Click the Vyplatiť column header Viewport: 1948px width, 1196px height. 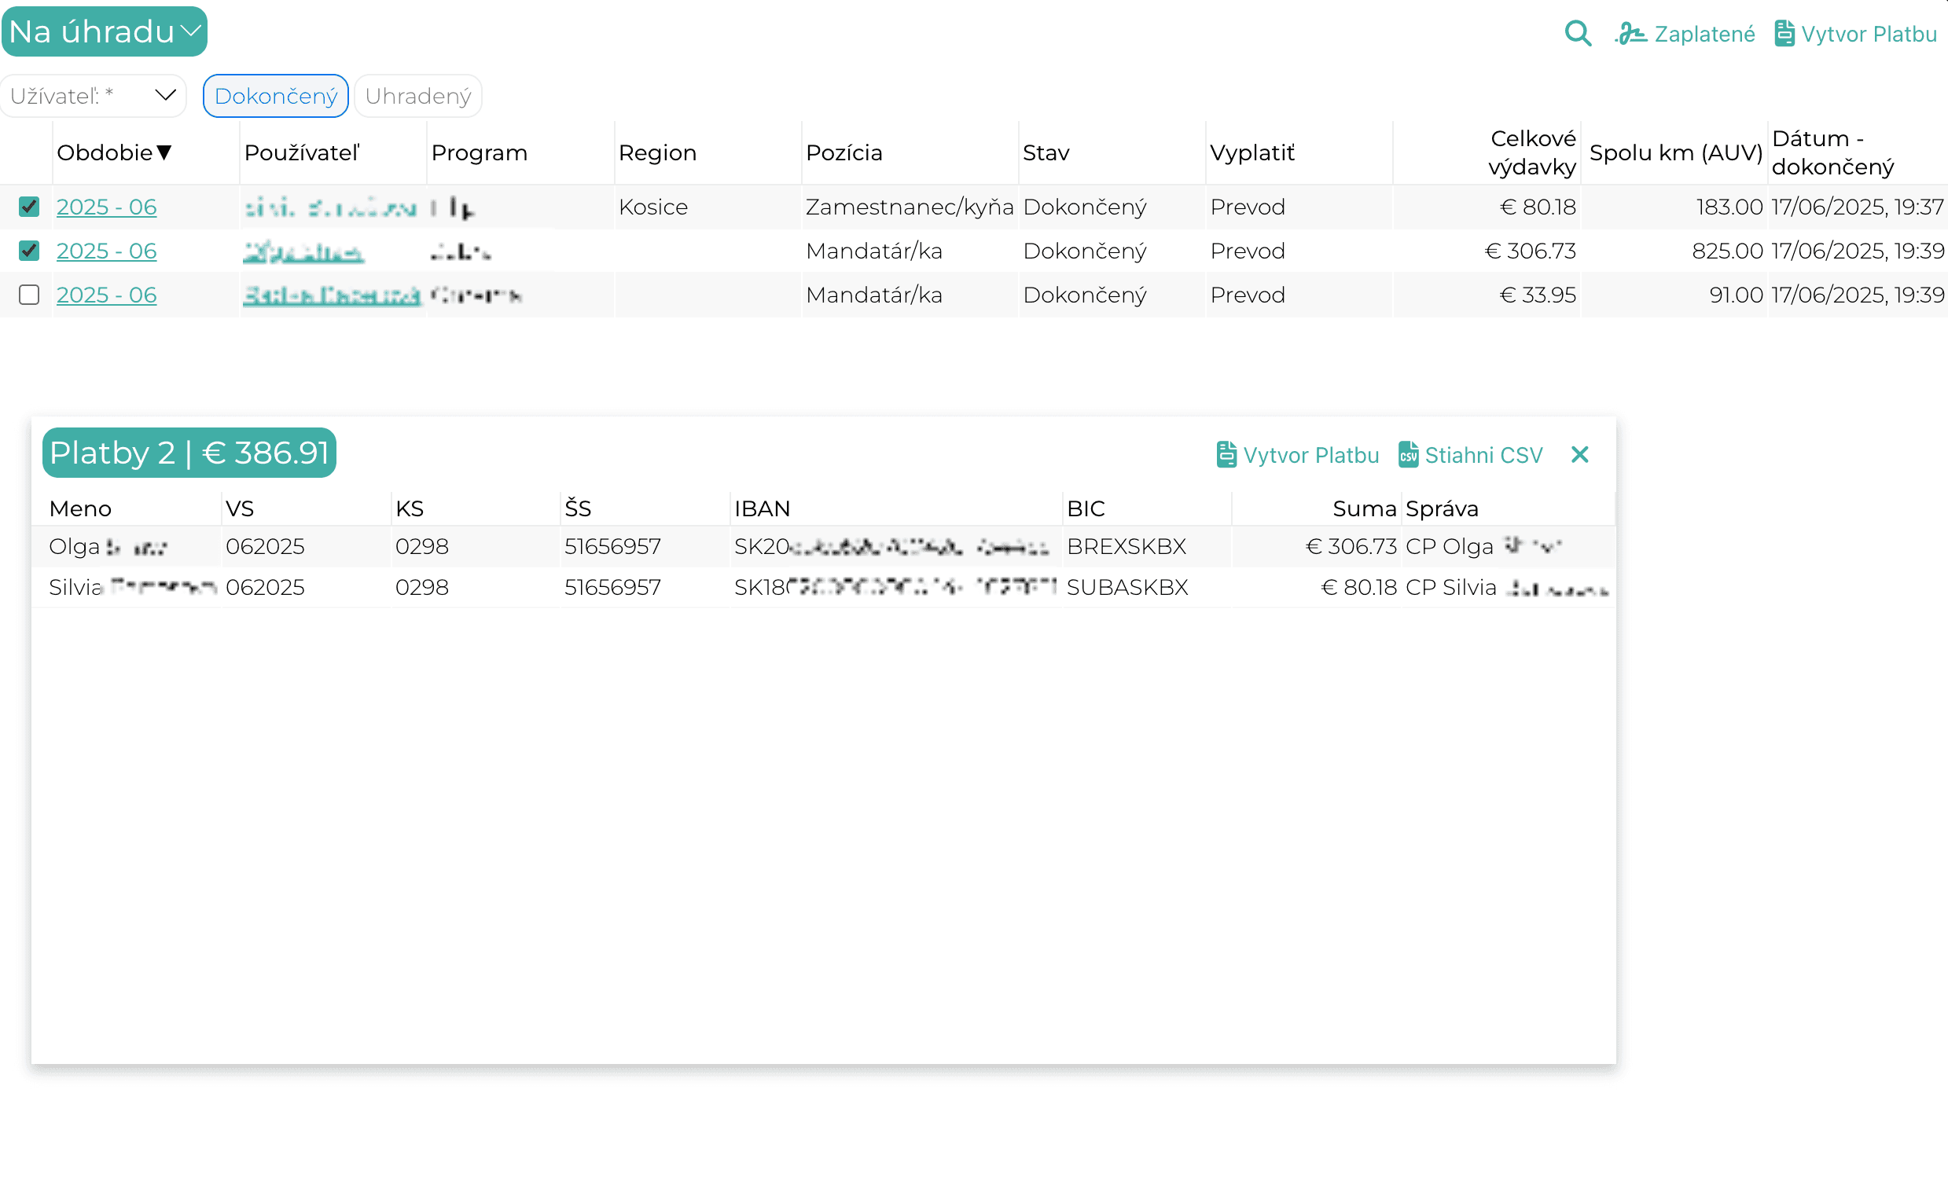[1252, 152]
